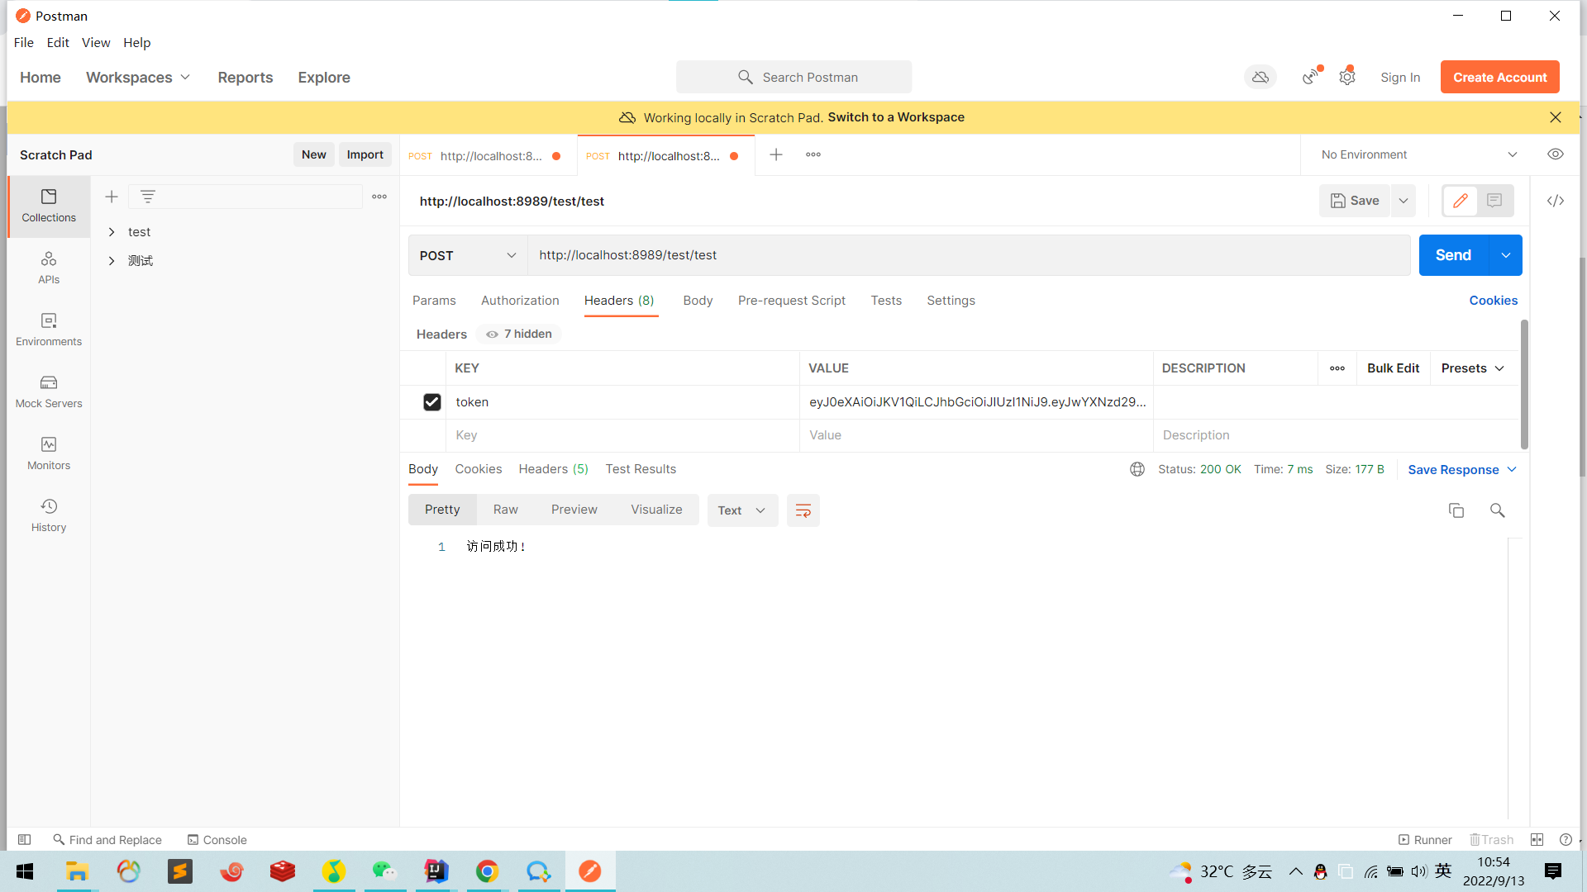Open the POST method dropdown
The image size is (1587, 892).
pos(467,255)
